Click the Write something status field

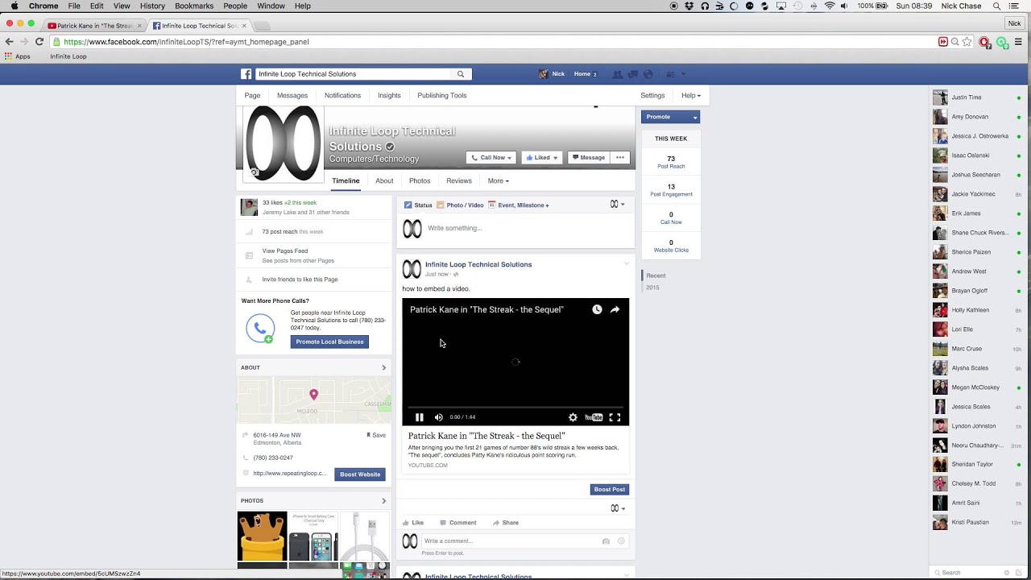(x=515, y=229)
